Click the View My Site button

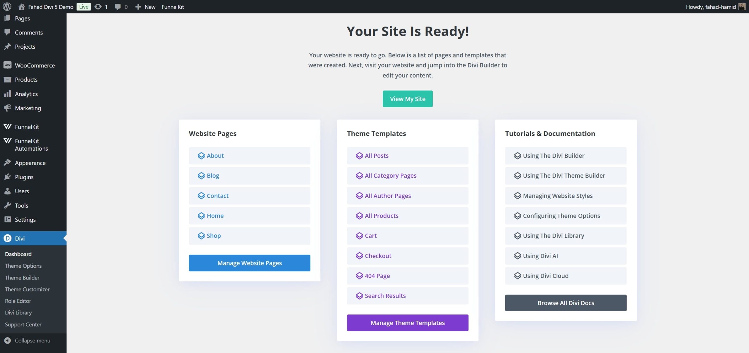point(408,98)
